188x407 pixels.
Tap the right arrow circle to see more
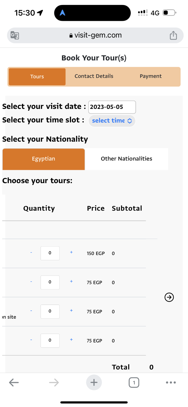(x=169, y=297)
